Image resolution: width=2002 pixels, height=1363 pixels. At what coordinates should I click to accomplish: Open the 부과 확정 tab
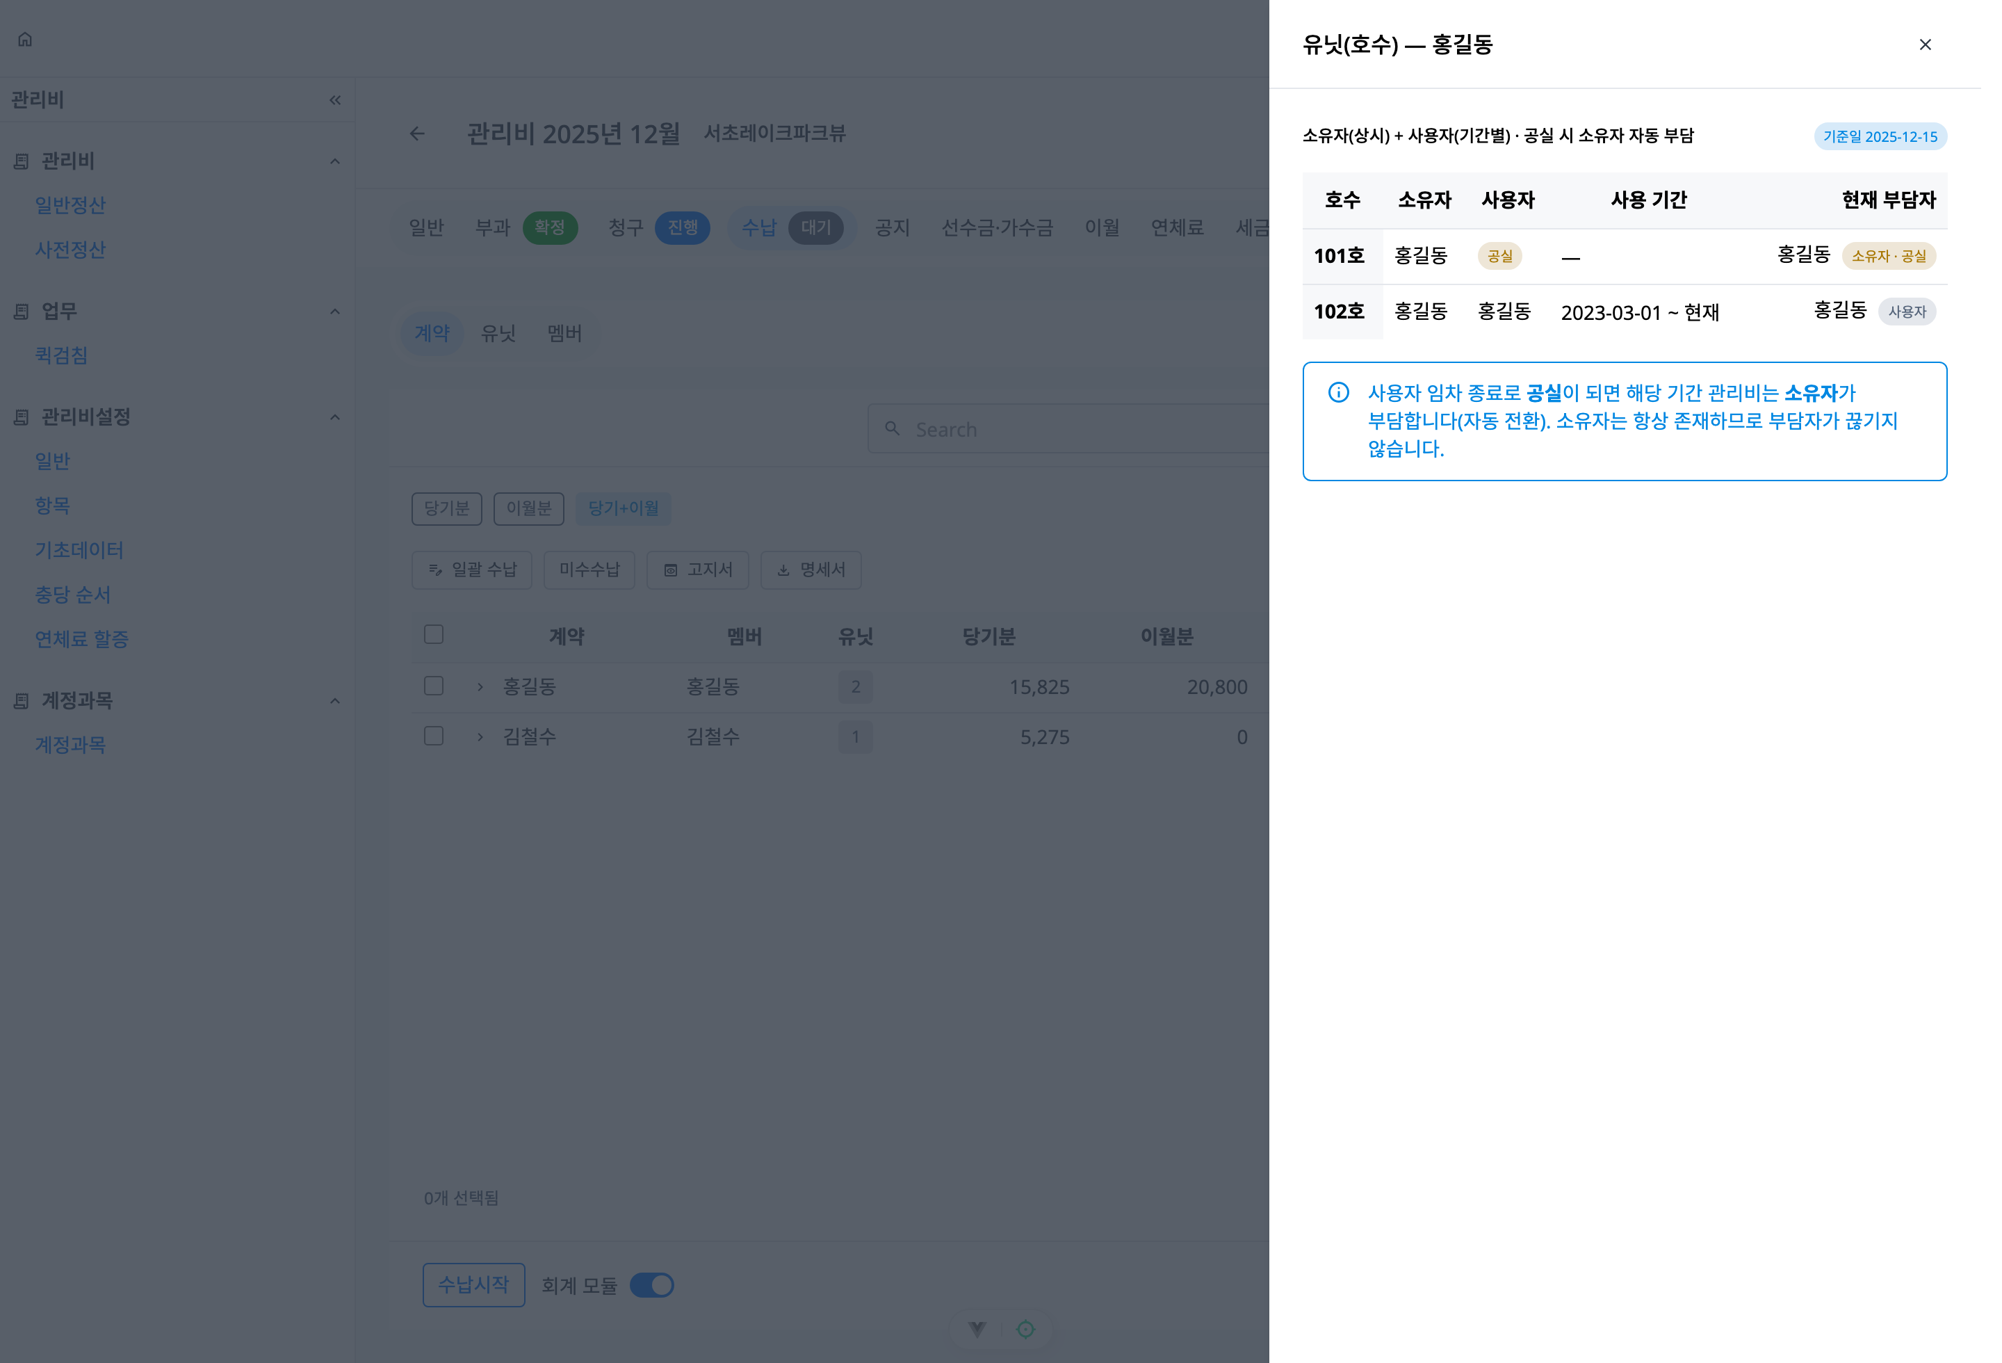tap(526, 227)
